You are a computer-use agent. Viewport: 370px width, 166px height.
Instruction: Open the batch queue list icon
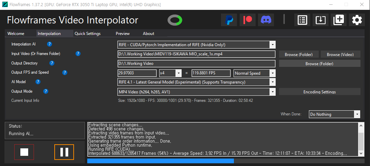(302, 20)
